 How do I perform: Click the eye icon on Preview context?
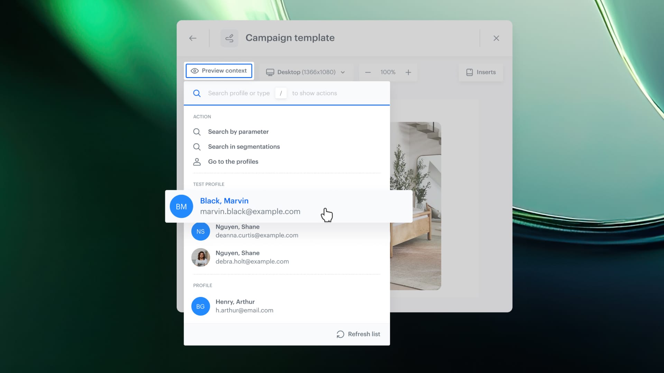coord(195,70)
